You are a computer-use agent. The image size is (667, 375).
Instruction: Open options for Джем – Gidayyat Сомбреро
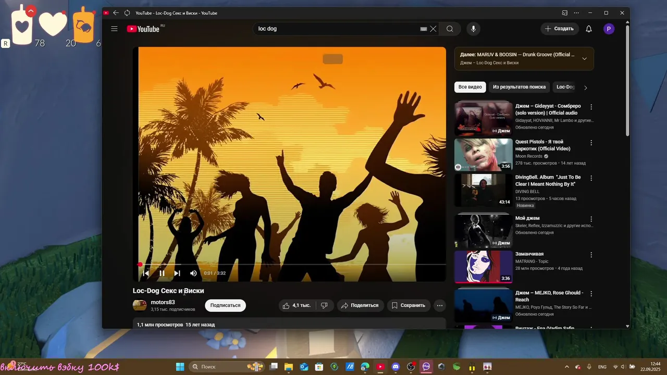591,107
